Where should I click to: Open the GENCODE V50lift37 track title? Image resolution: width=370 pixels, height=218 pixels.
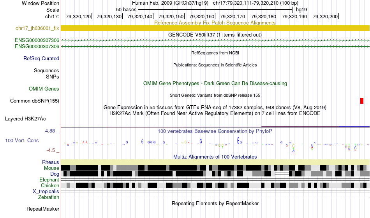pyautogui.click(x=215, y=35)
